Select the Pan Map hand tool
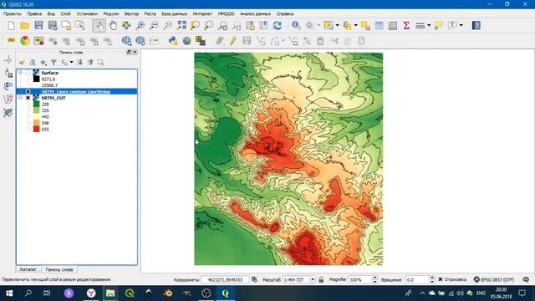The height and width of the screenshot is (301, 535). pos(113,26)
